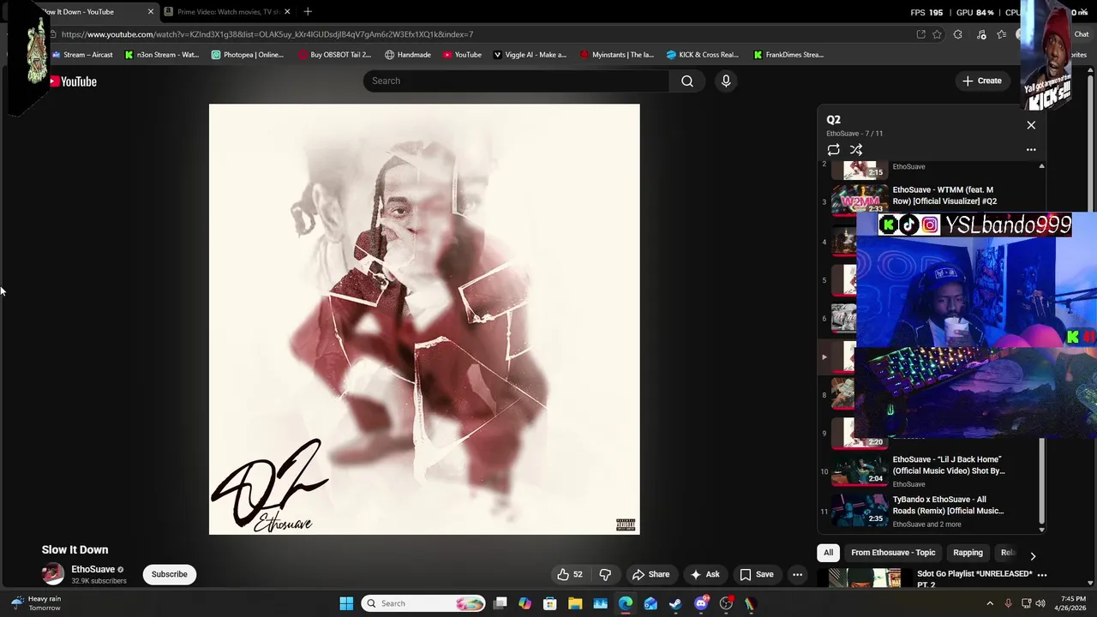Open the Create menu
The height and width of the screenshot is (617, 1097).
[982, 81]
